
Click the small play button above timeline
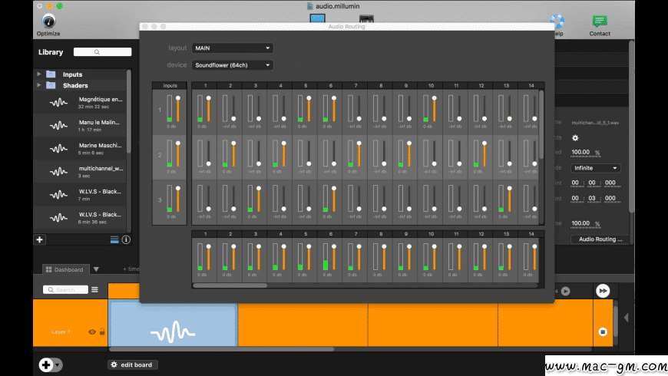566,292
